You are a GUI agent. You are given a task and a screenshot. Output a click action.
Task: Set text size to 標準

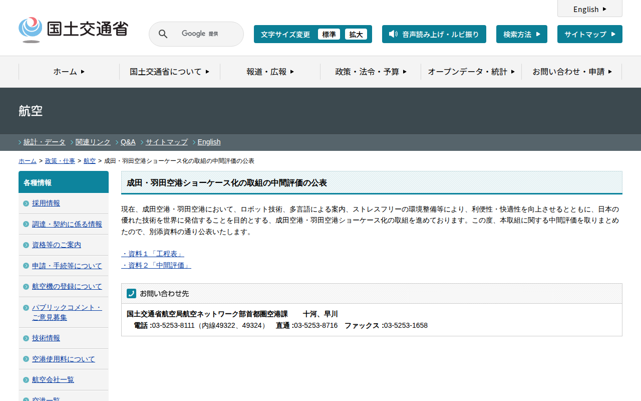(329, 34)
